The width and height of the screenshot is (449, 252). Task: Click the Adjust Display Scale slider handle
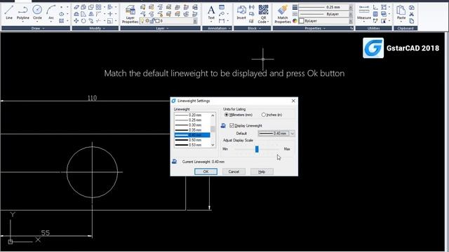(x=257, y=149)
